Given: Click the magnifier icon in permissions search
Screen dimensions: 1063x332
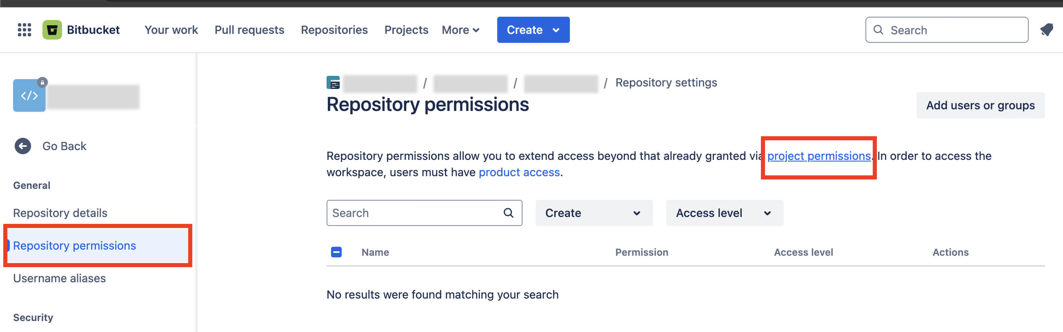Looking at the screenshot, I should 508,213.
